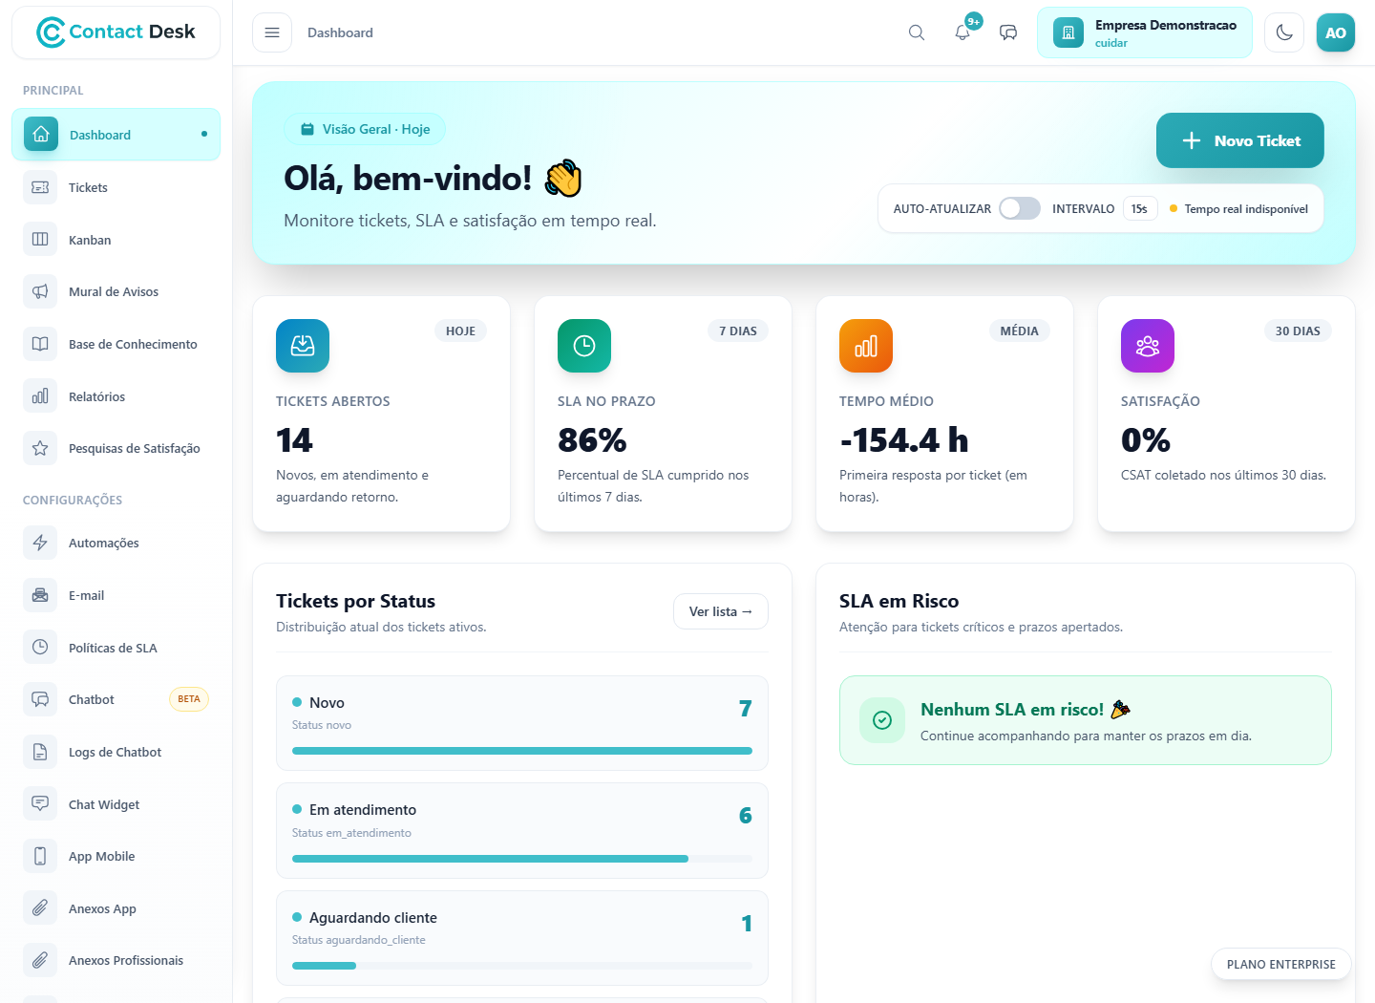The image size is (1375, 1003).
Task: Open Automações lightning icon
Action: click(40, 543)
